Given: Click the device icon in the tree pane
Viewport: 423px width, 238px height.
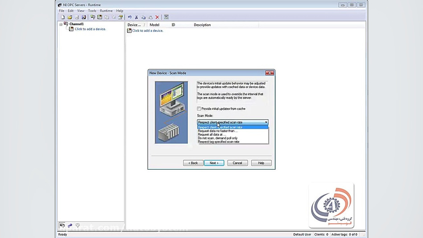Looking at the screenshot, I should pos(71,29).
